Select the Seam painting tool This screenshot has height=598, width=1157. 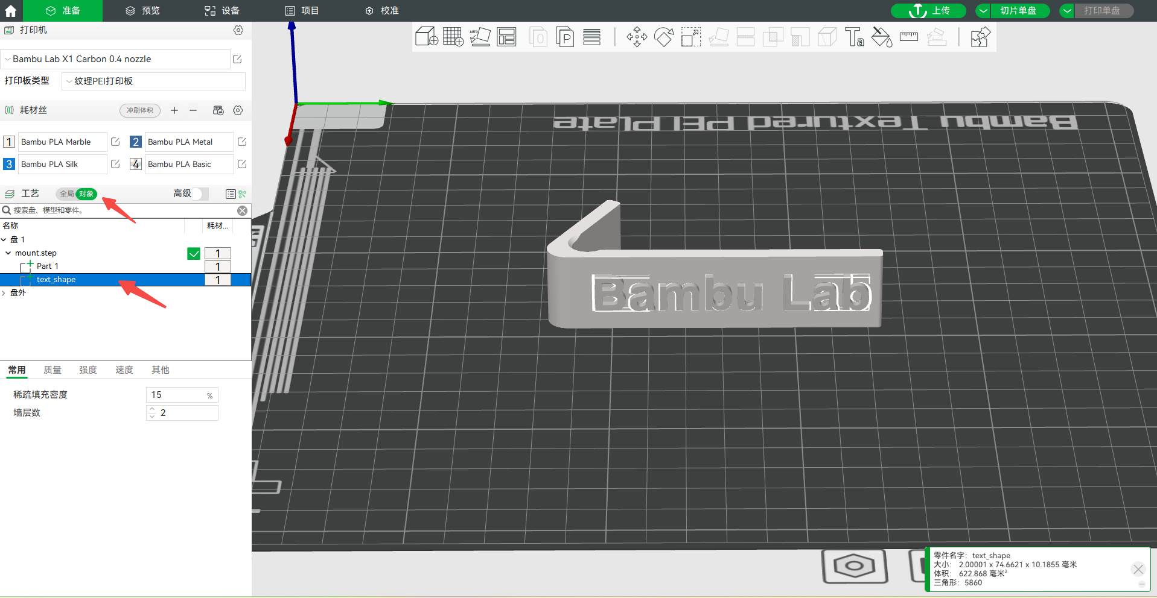point(827,37)
